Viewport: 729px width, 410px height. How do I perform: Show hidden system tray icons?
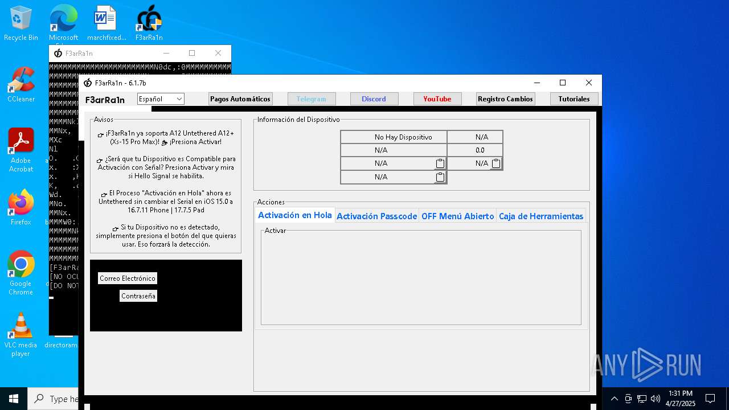coord(614,399)
